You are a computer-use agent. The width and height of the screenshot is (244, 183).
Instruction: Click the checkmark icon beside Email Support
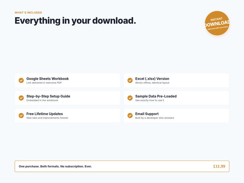(130, 115)
